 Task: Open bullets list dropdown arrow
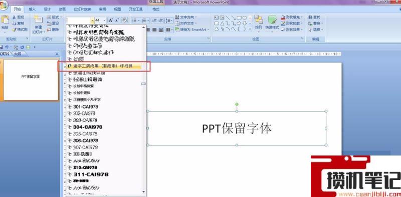pyautogui.click(x=138, y=20)
